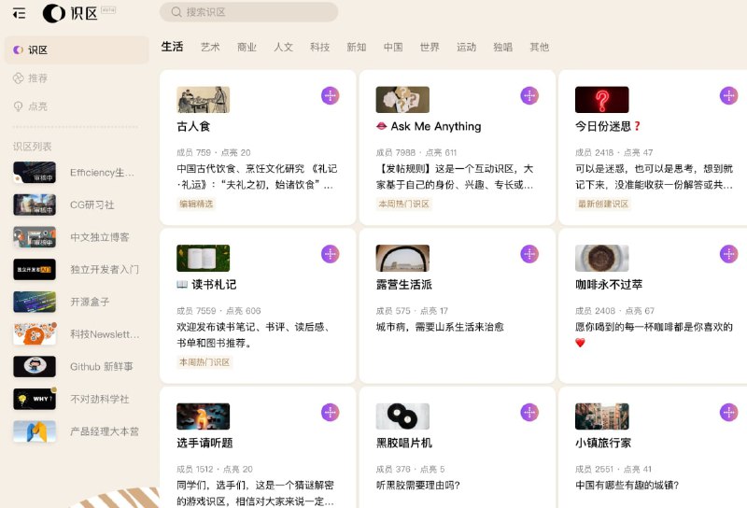Select the 编辑精选 tag on 古人食
The height and width of the screenshot is (508, 747).
click(x=196, y=204)
